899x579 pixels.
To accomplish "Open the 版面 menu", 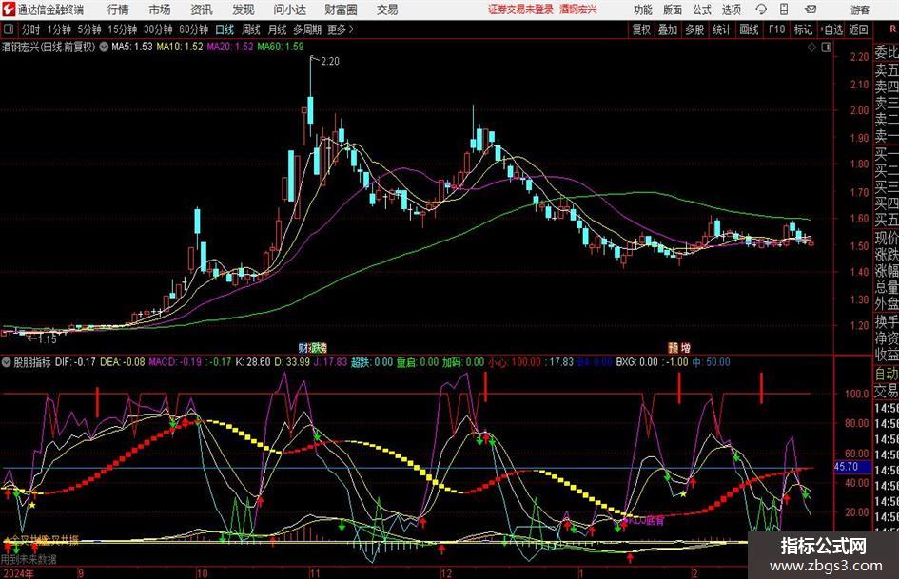I will [672, 10].
